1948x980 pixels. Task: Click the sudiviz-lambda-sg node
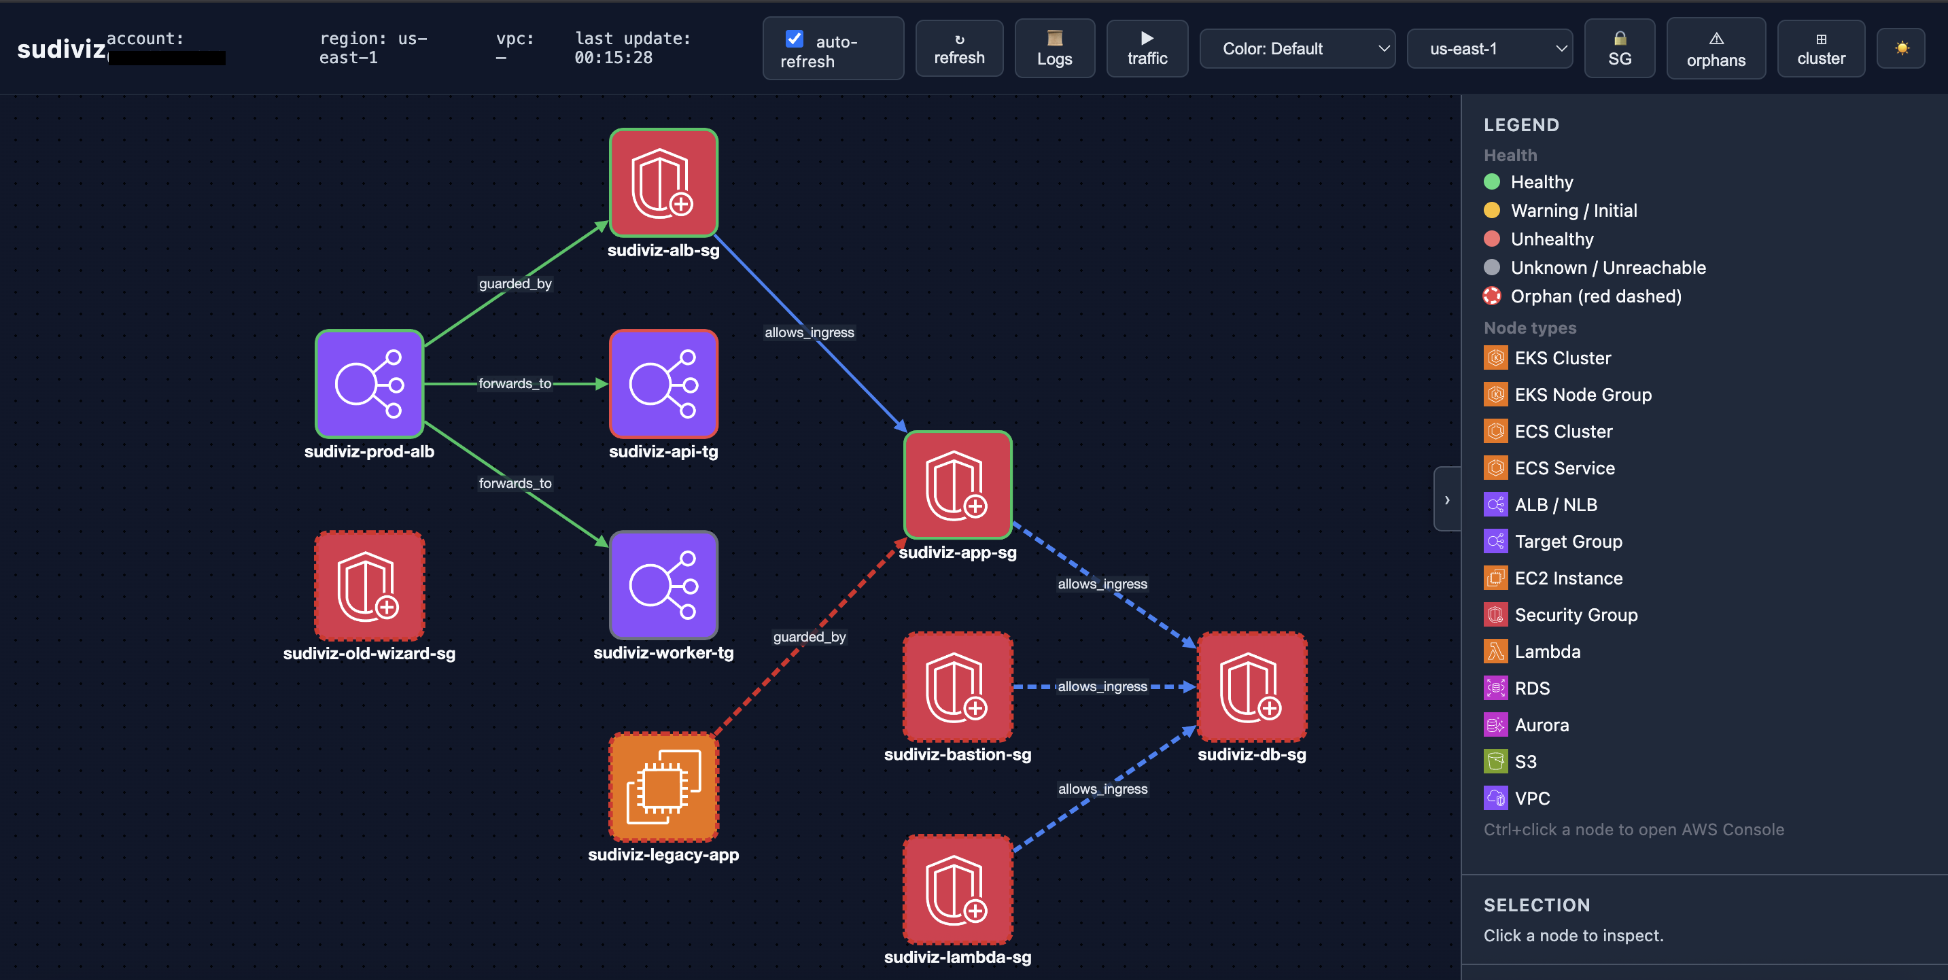(958, 889)
